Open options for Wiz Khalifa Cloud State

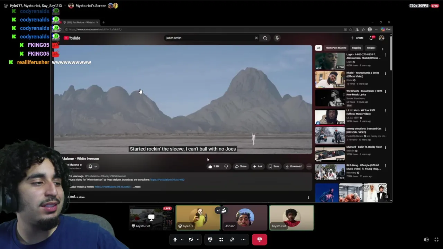(386, 92)
